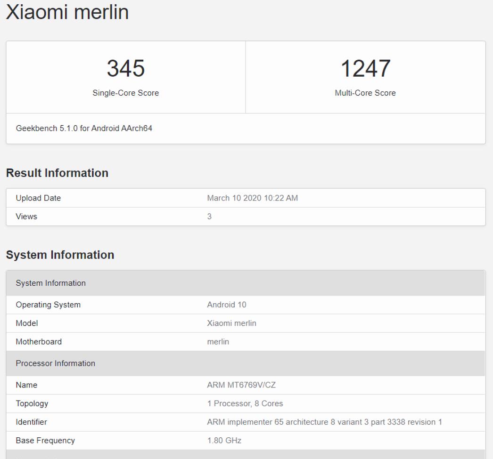Click the Operating System label
This screenshot has height=459, width=493.
48,305
